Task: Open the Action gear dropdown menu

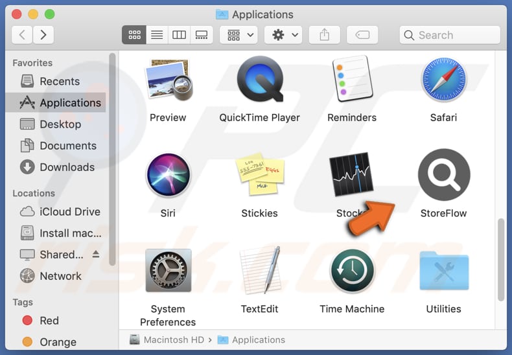Action: coord(283,34)
